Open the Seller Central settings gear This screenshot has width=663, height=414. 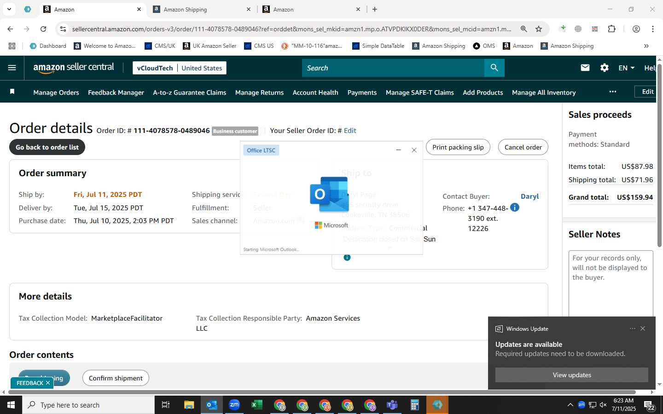[x=604, y=68]
